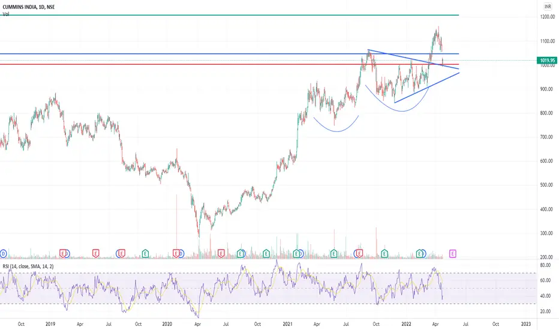
Task: Click the red earnings marker just after Jul 2020
Action: [x=221, y=254]
